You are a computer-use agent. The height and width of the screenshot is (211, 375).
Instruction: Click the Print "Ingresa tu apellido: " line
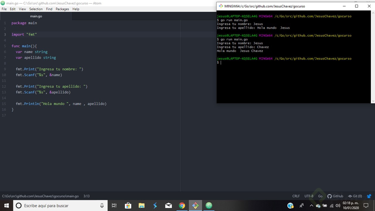tap(52, 86)
